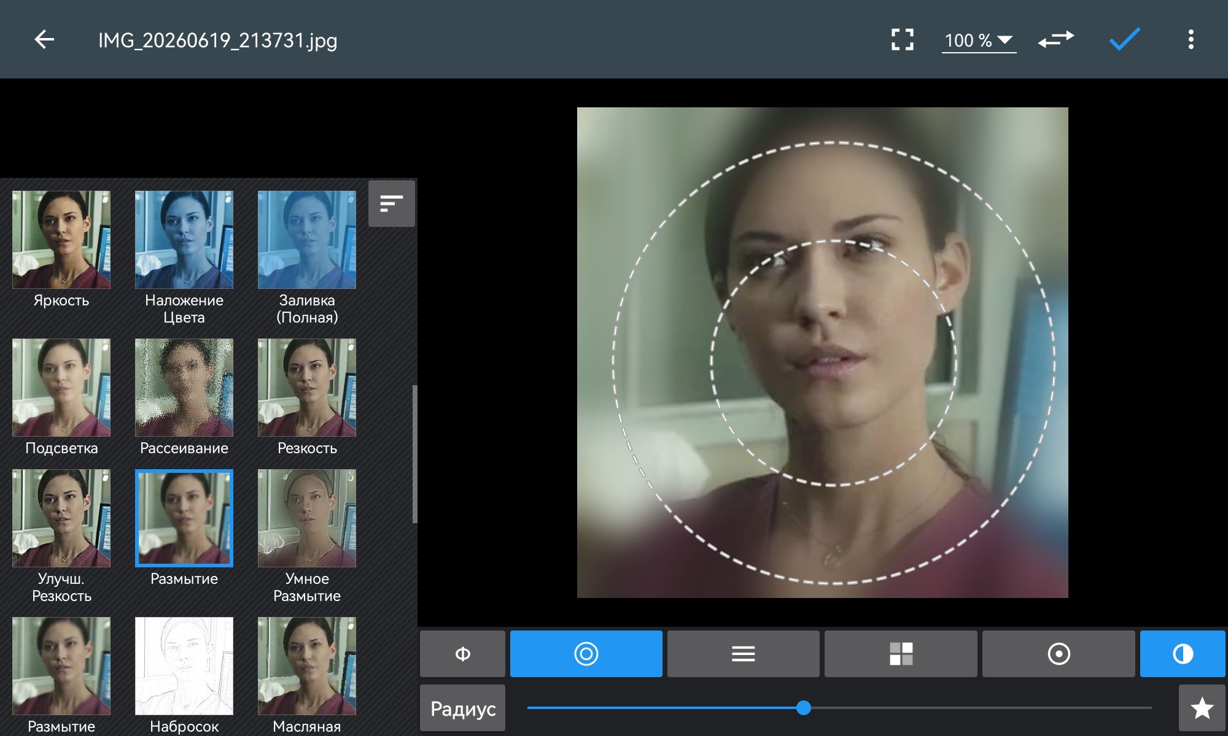Select the concentric circles blur mode

pos(586,654)
